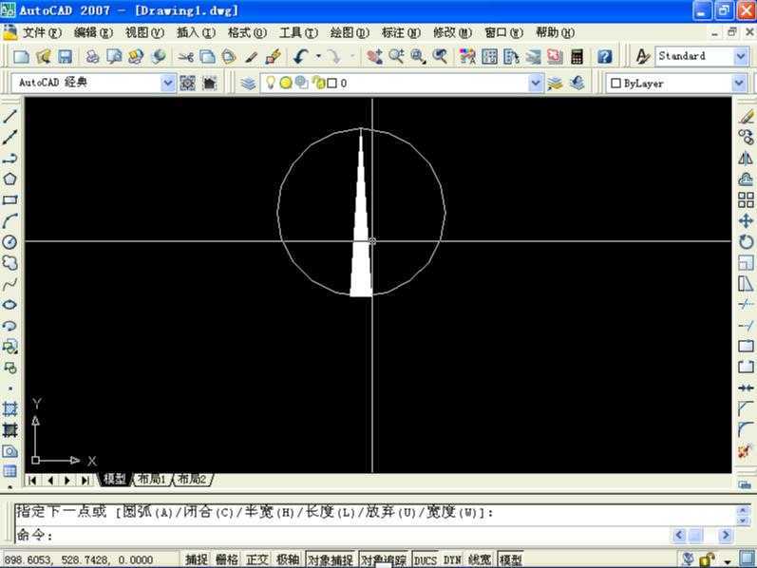The image size is (757, 568).
Task: Click the Plot print icon
Action: [92, 56]
